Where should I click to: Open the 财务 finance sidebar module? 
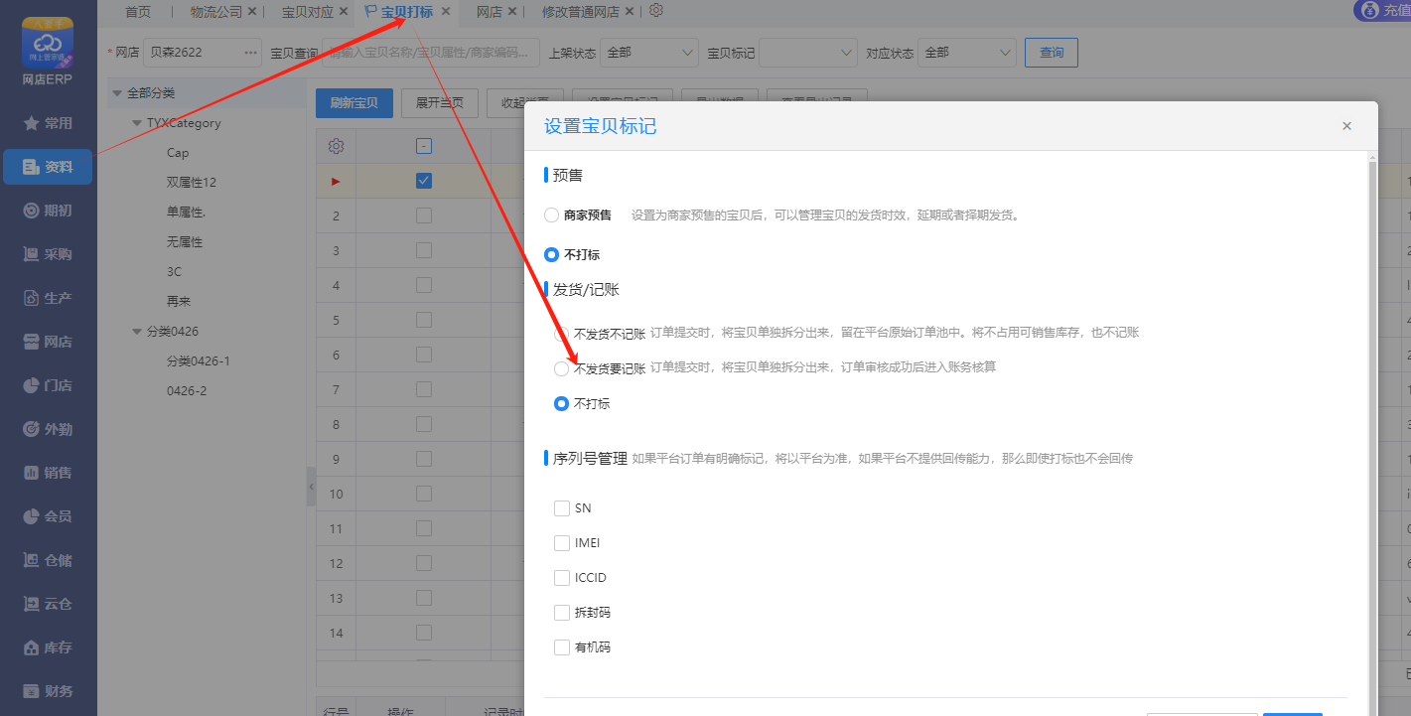pyautogui.click(x=48, y=691)
